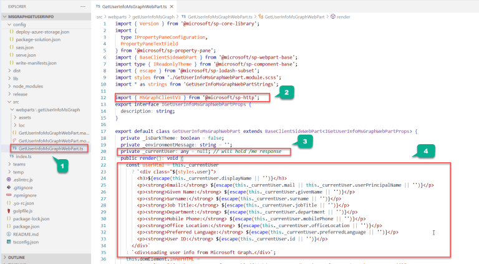The width and height of the screenshot is (479, 264).
Task: Click getUserInfoMsGraph breadcrumb segment
Action: (x=153, y=17)
